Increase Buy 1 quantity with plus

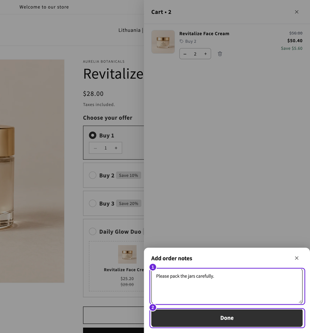[x=116, y=148]
